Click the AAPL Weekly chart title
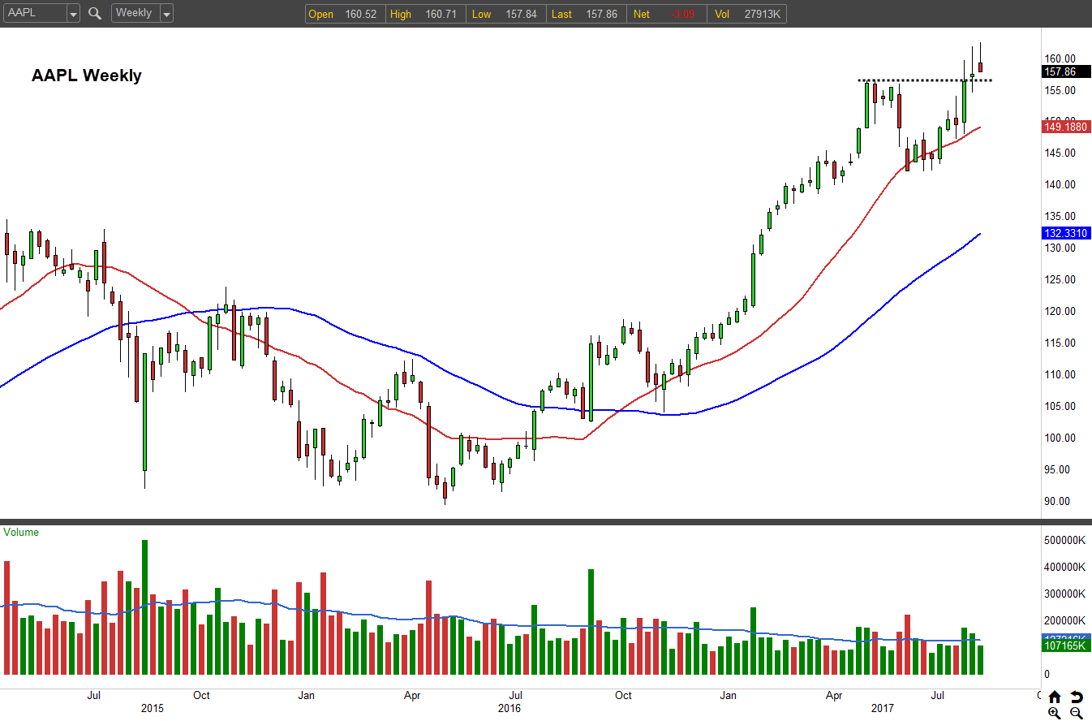Screen dimensions: 1092x721 (87, 76)
